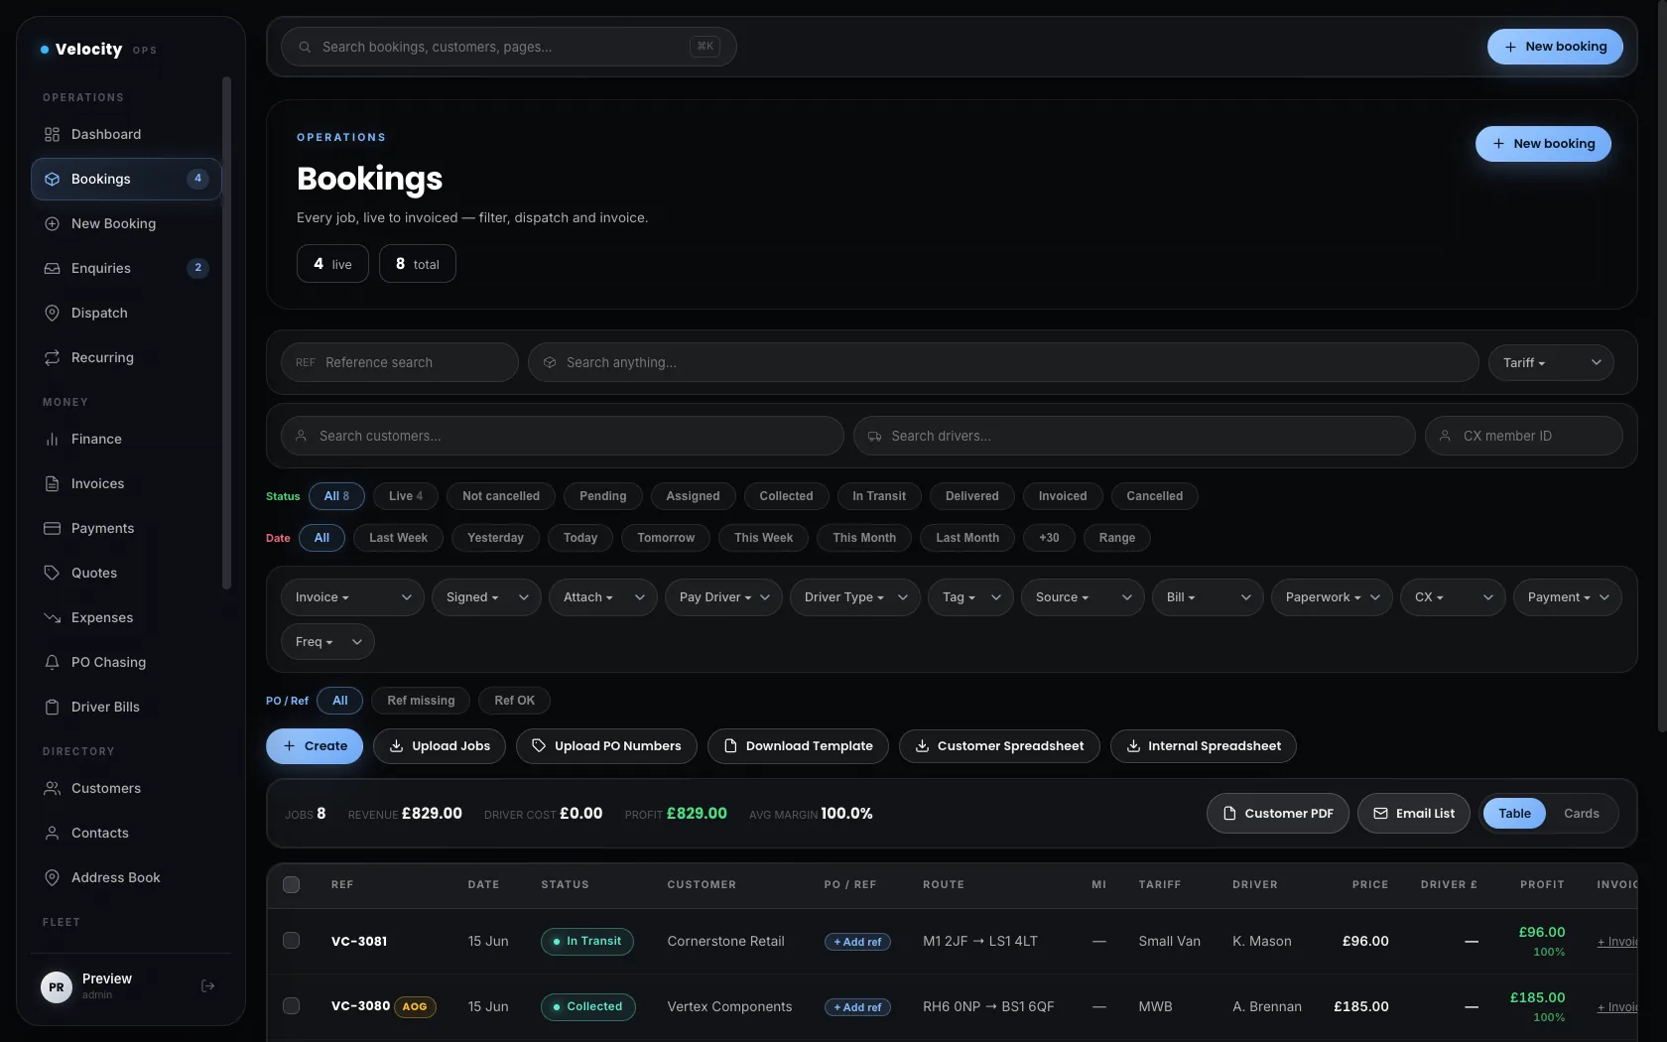Click the envelope icon on Email List
Viewport: 1667px width, 1042px height.
(1380, 813)
